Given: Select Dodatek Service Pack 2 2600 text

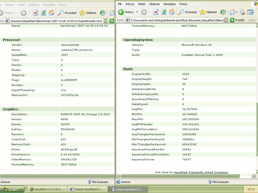Looking at the screenshot, I should pyautogui.click(x=202, y=55).
